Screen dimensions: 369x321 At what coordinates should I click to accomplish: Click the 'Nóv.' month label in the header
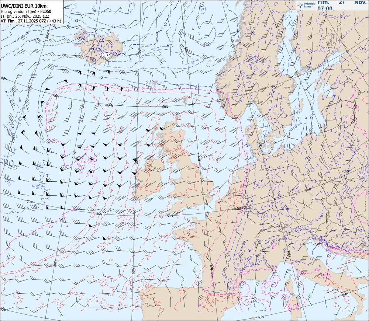[x=360, y=2]
